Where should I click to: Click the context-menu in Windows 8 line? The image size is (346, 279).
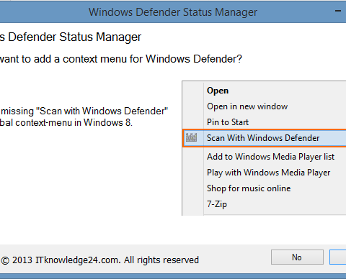click(x=66, y=123)
